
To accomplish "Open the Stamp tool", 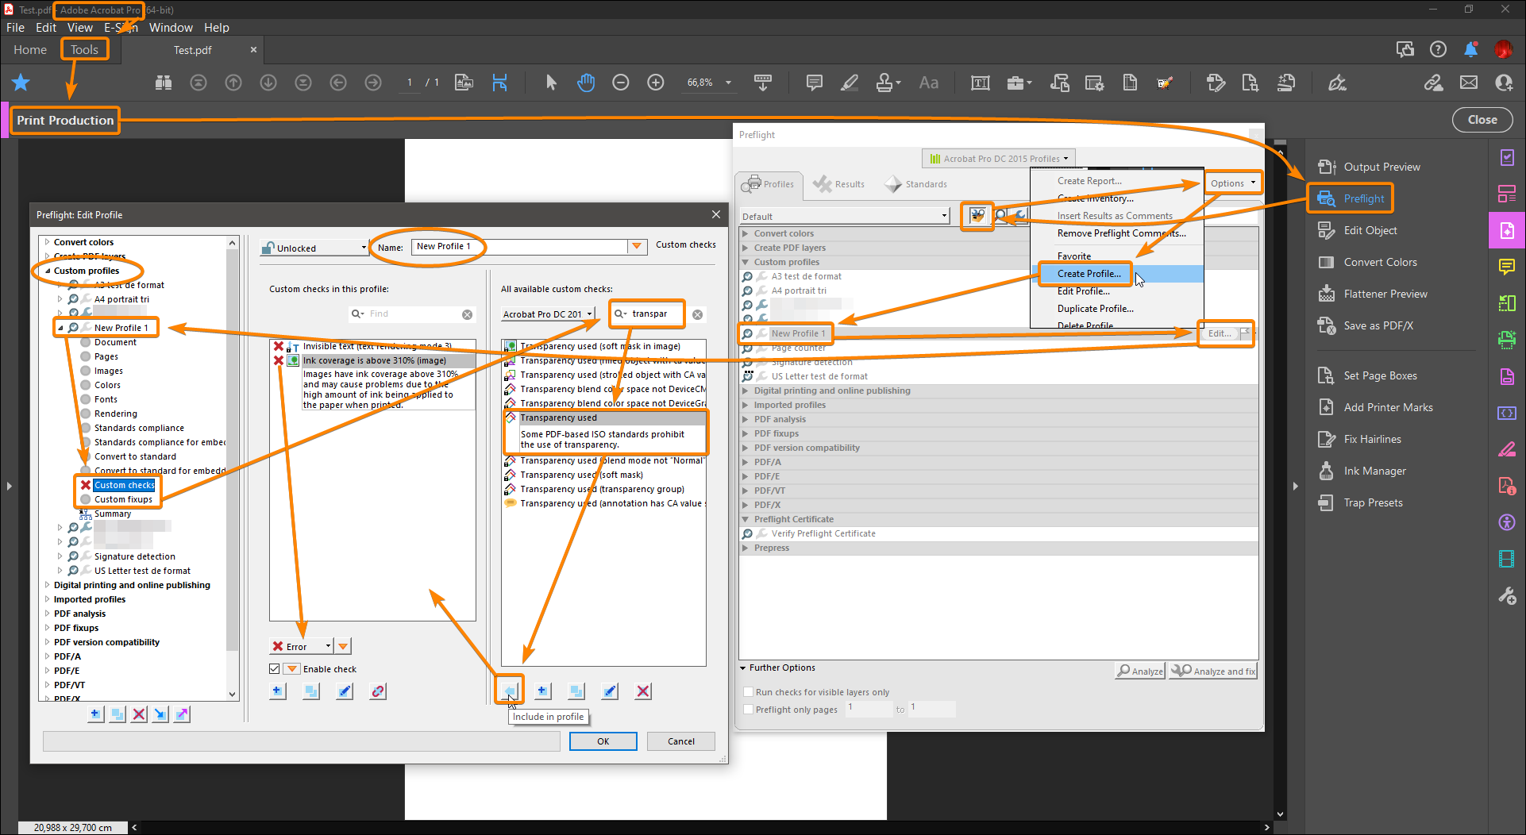I will [x=884, y=82].
